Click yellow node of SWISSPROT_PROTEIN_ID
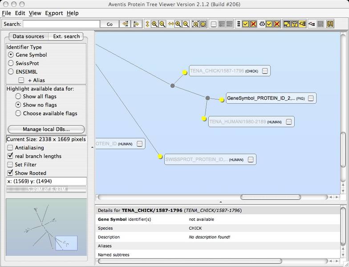The width and height of the screenshot is (349, 267). tap(160, 157)
